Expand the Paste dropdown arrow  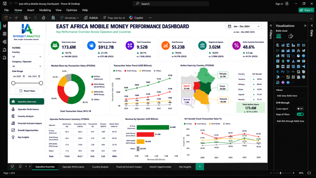coord(10,18)
